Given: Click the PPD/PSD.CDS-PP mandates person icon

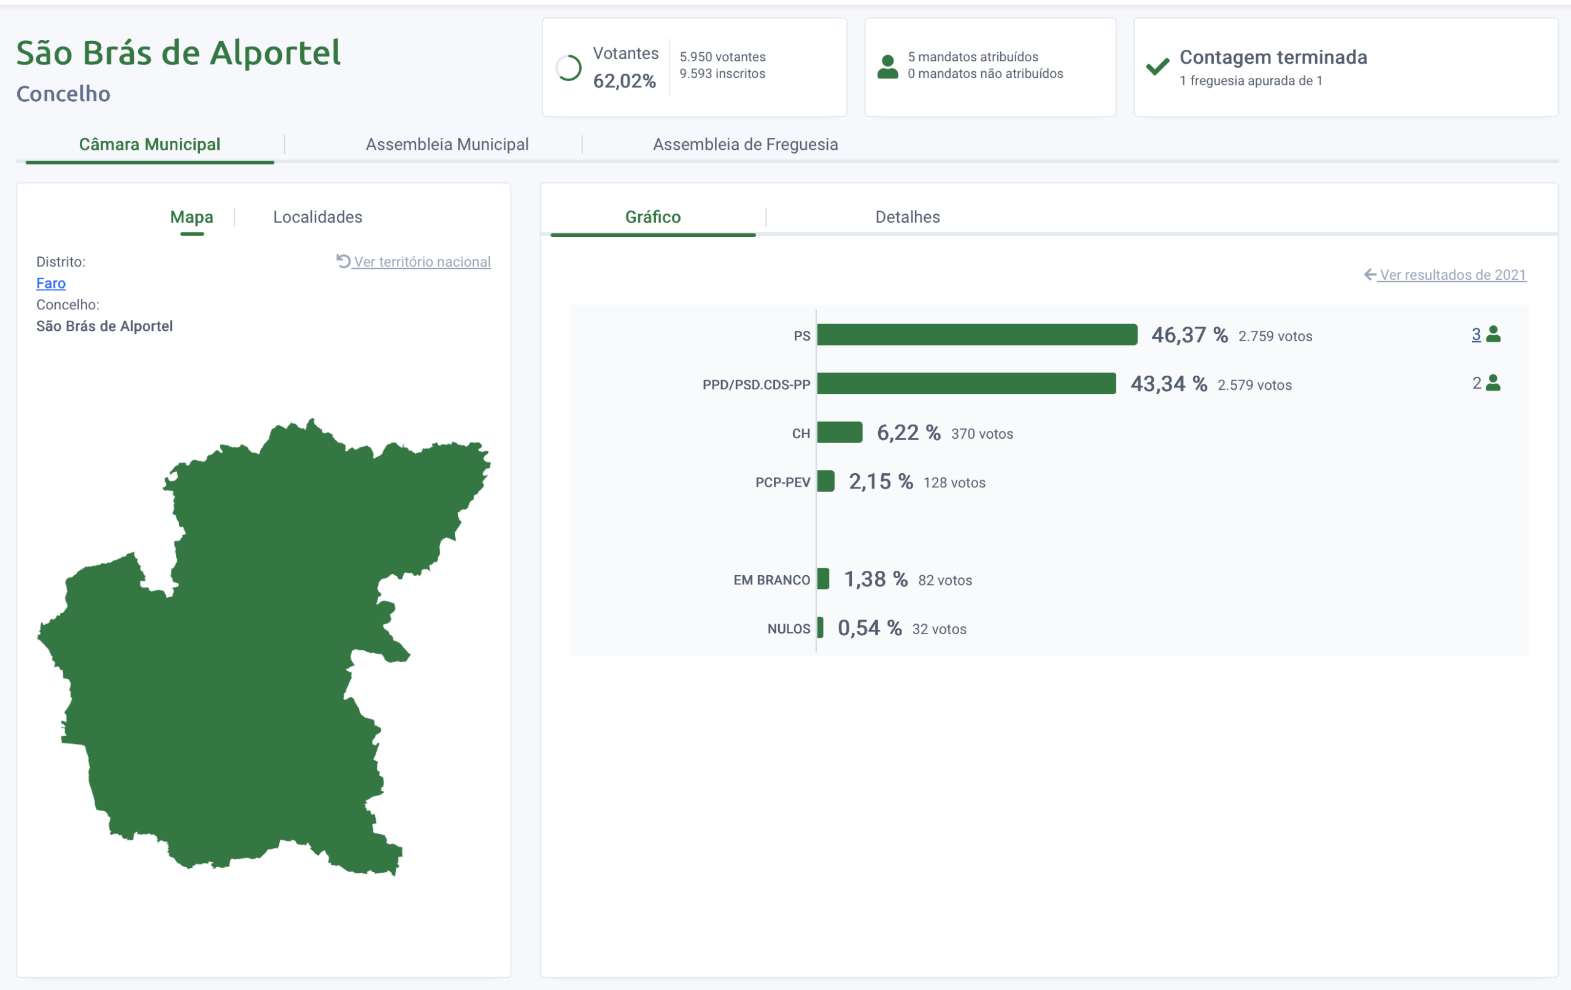Looking at the screenshot, I should tap(1492, 383).
